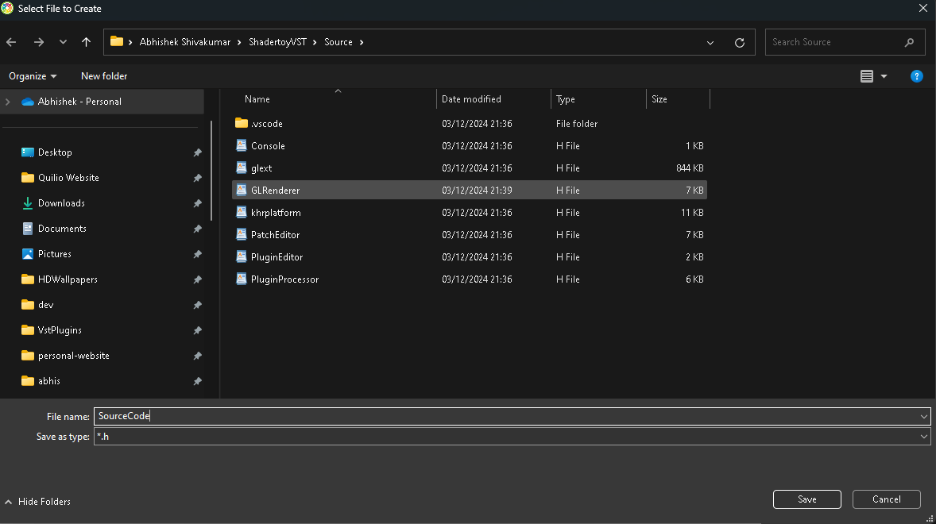The width and height of the screenshot is (936, 524).
Task: Create a New folder
Action: [104, 75]
